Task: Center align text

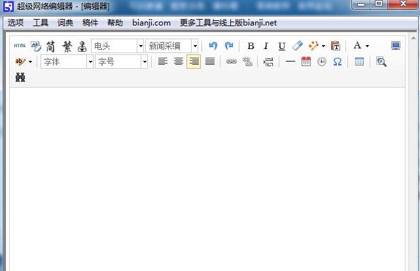Action: point(179,62)
